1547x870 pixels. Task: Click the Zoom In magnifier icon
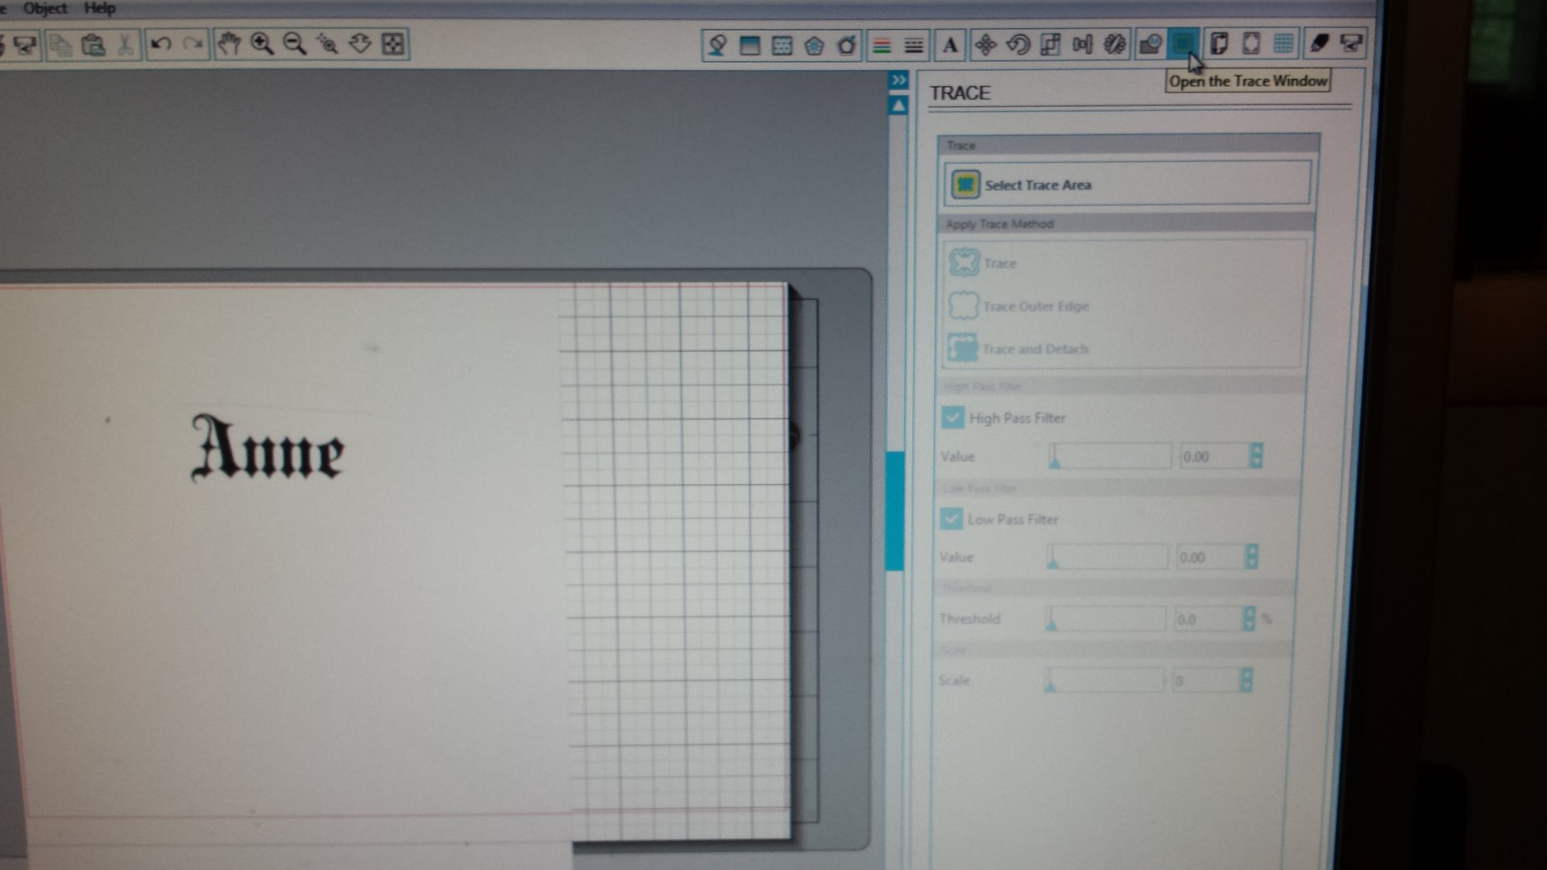tap(262, 43)
